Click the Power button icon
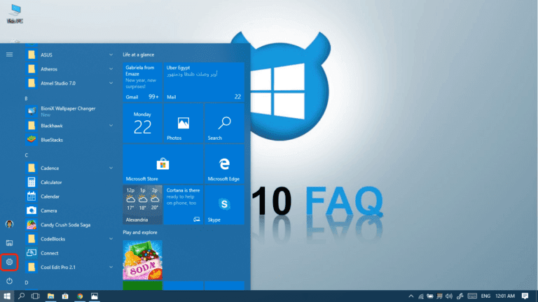The image size is (538, 302). [x=9, y=281]
